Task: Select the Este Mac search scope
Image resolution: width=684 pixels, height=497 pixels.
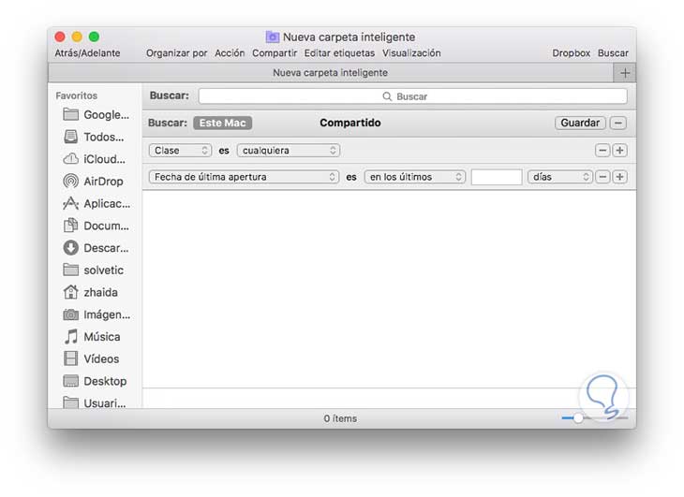Action: click(222, 123)
